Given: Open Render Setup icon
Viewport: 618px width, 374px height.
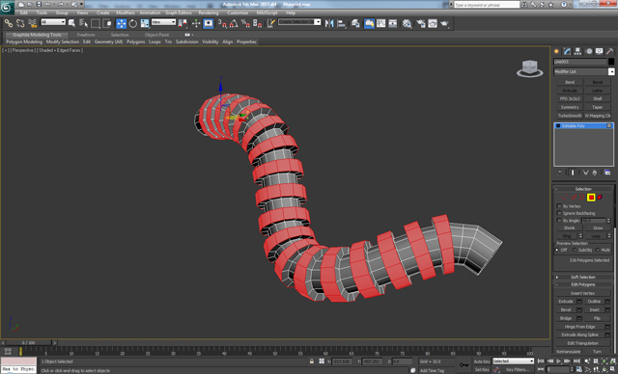Looking at the screenshot, I should (421, 23).
